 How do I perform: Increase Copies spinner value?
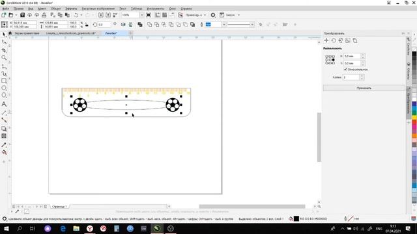(362, 76)
